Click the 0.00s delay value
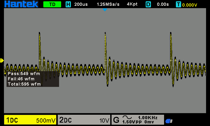 point(163,4)
